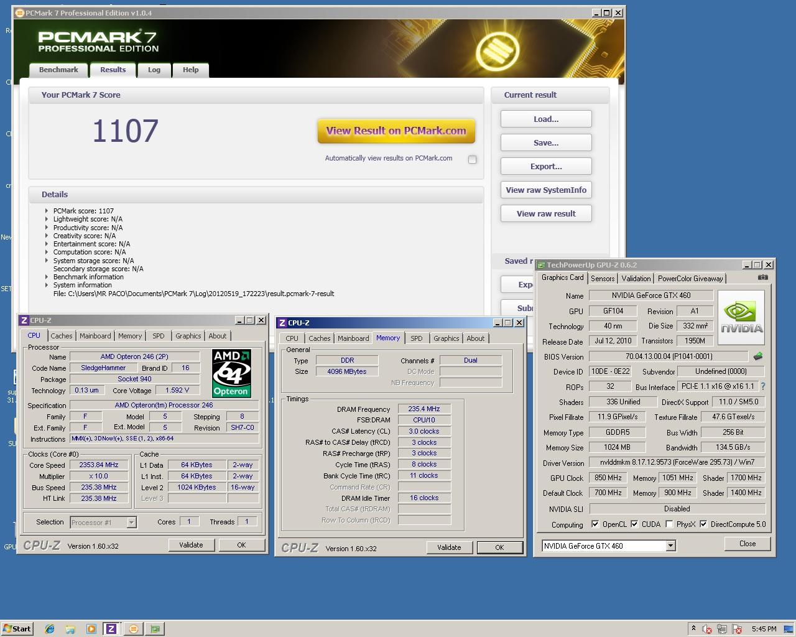This screenshot has width=796, height=637.
Task: Open the GPU selection dropdown in GPU-Z
Action: (670, 546)
